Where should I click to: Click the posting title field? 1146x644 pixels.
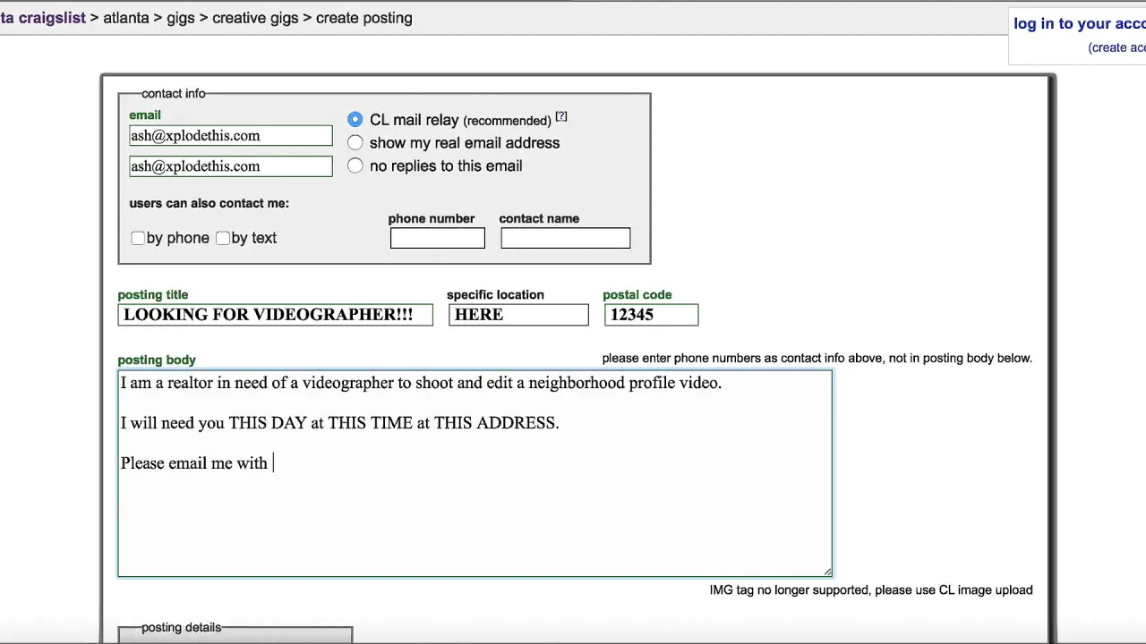click(x=276, y=315)
